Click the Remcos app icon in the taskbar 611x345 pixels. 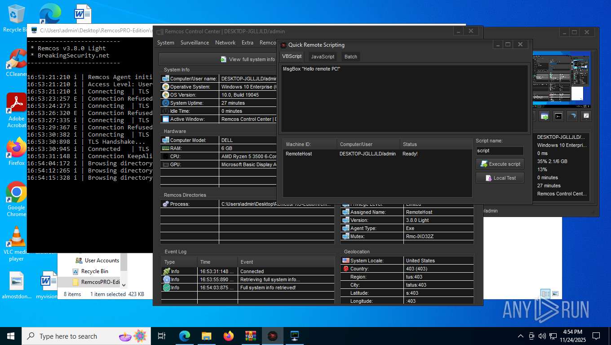click(x=273, y=336)
